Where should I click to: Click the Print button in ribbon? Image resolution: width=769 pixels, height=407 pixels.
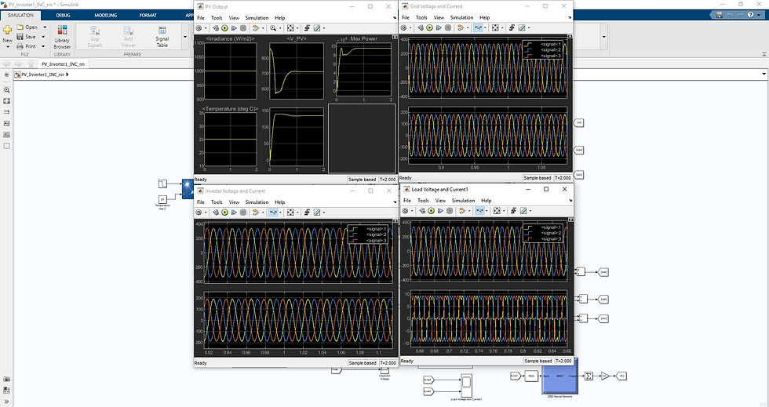coord(27,46)
